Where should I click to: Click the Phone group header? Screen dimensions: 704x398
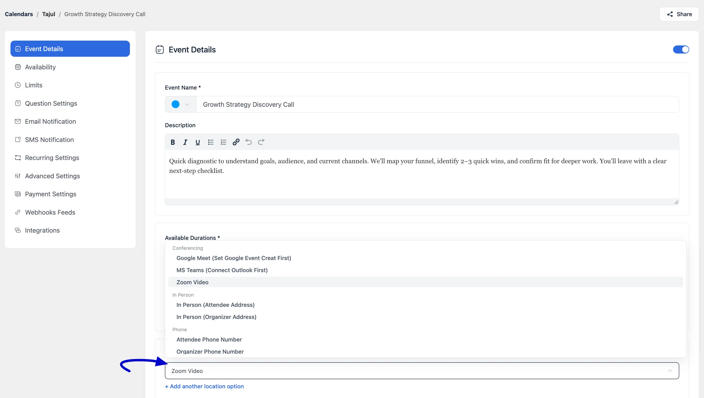[x=180, y=330]
